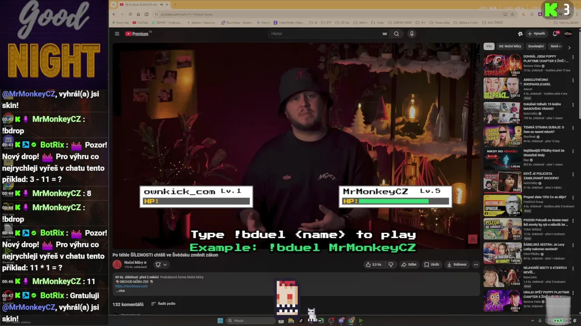Open the 'YouTube' bookmark in bookmarks bar

pyautogui.click(x=140, y=22)
